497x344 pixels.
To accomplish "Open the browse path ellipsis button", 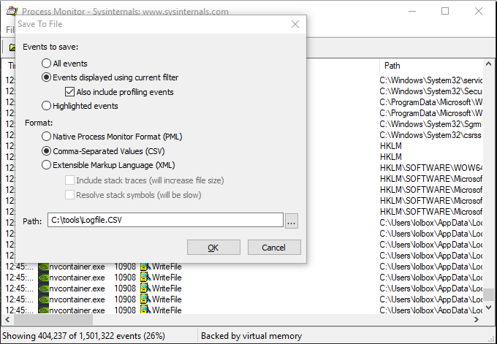I will (x=292, y=221).
